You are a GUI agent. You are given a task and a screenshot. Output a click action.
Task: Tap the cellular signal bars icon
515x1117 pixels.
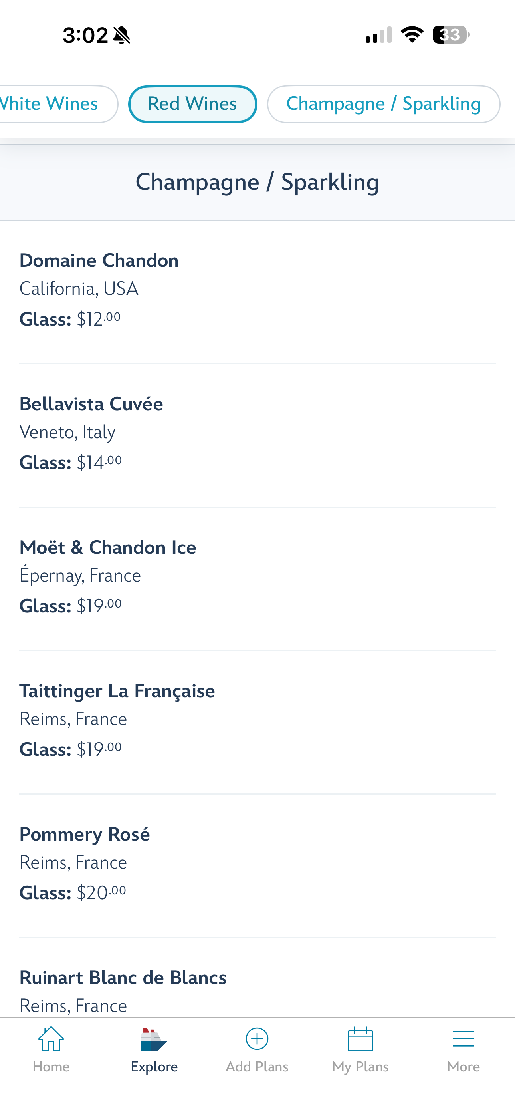pyautogui.click(x=378, y=35)
